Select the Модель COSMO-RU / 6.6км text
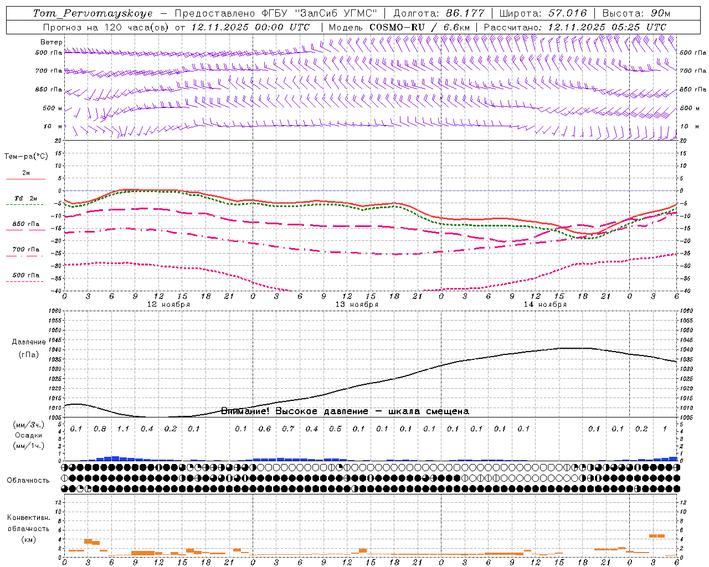The width and height of the screenshot is (709, 567). (x=399, y=27)
